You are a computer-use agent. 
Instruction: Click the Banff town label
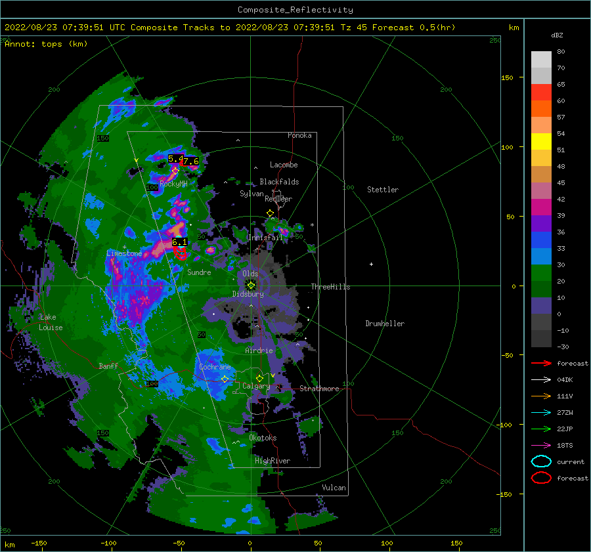coord(108,366)
